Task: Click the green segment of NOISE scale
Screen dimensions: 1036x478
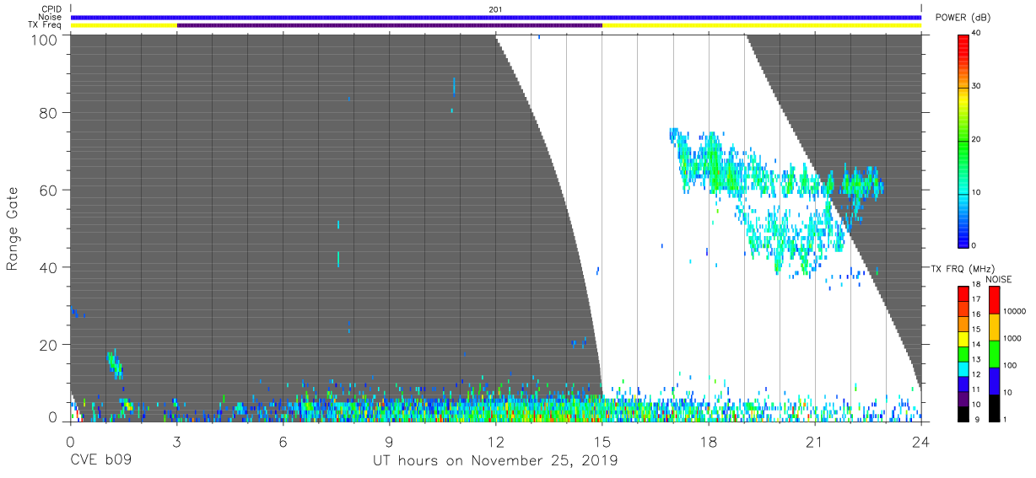Action: pos(994,353)
